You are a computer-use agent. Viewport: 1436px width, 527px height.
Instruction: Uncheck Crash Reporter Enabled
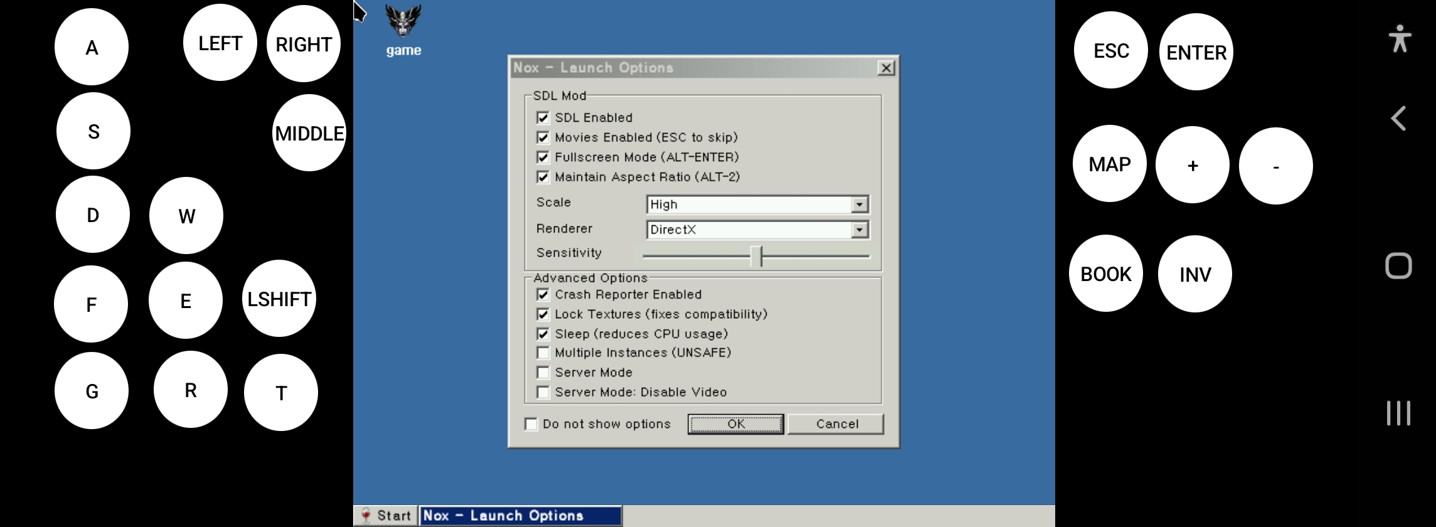(543, 294)
